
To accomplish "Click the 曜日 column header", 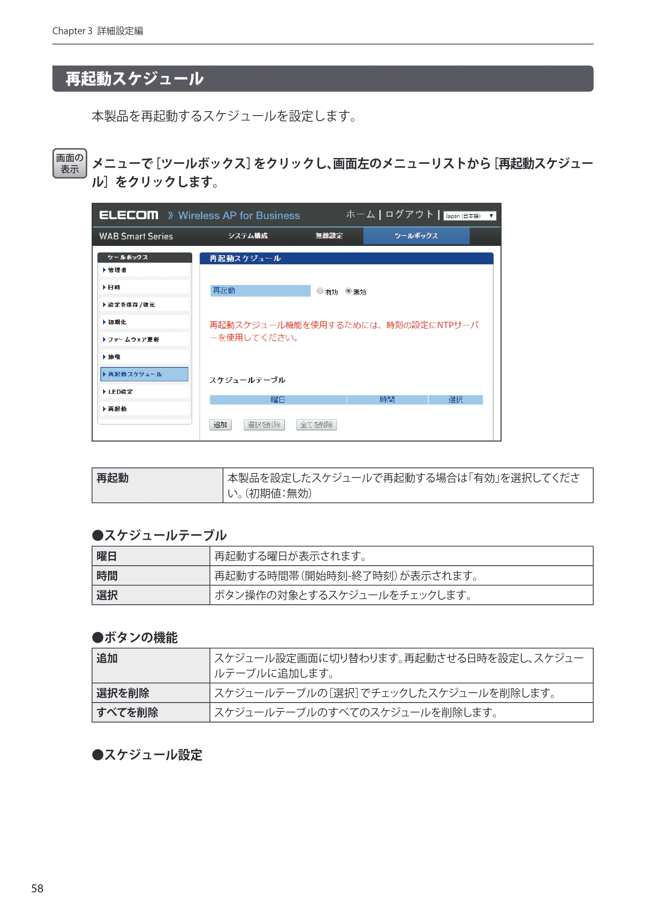I will click(278, 400).
